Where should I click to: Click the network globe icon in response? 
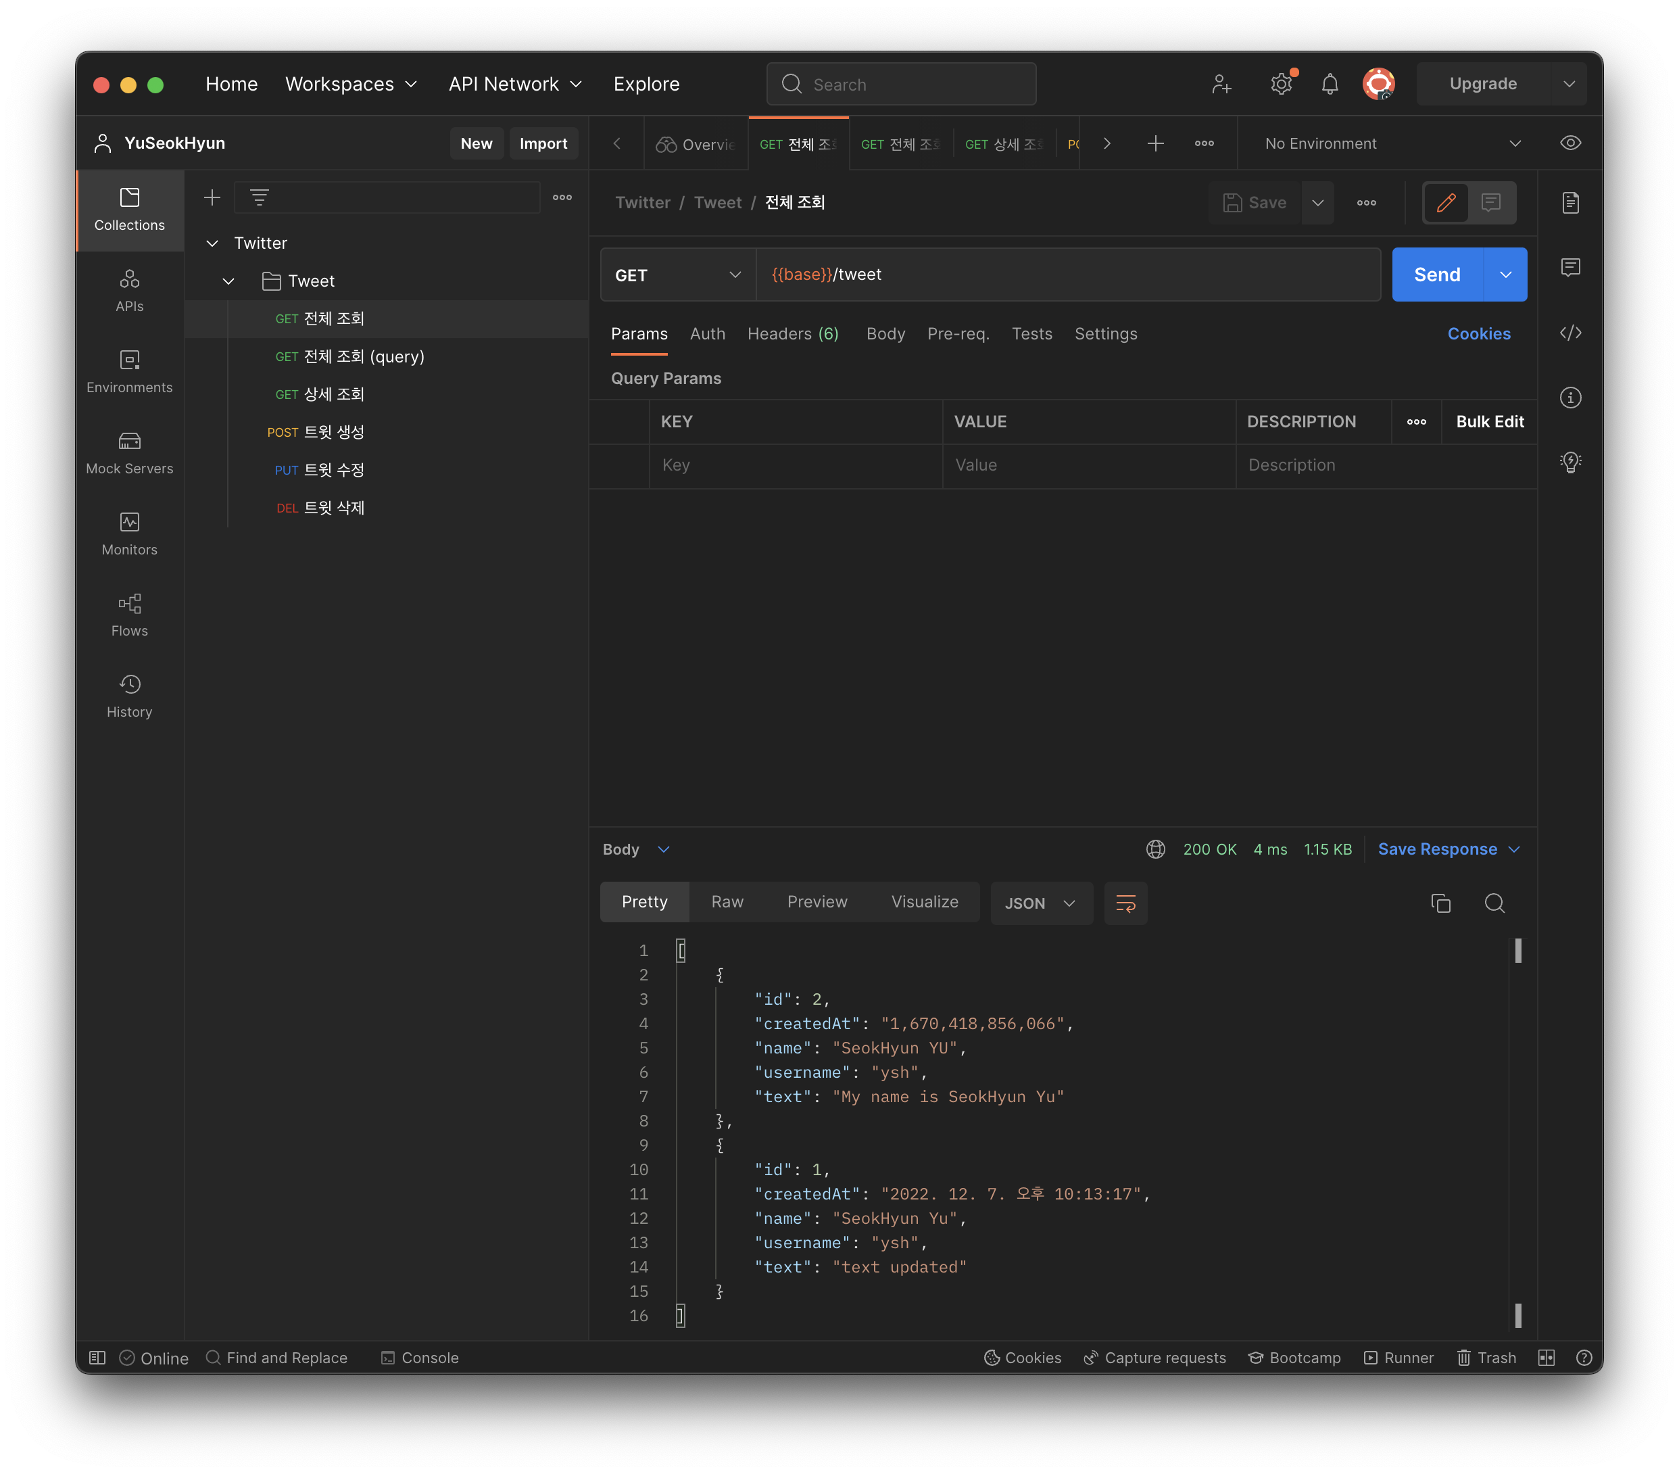click(1155, 849)
